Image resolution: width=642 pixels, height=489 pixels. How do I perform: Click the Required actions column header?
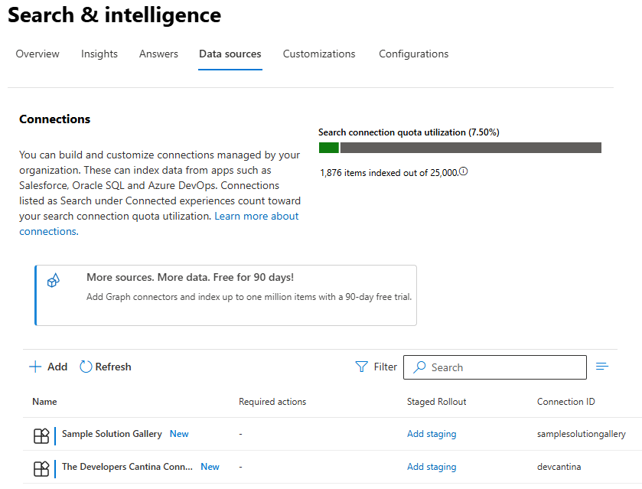tap(272, 402)
